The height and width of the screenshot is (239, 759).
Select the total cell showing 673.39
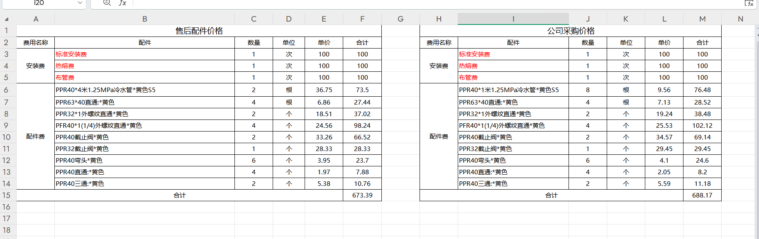[x=362, y=195]
